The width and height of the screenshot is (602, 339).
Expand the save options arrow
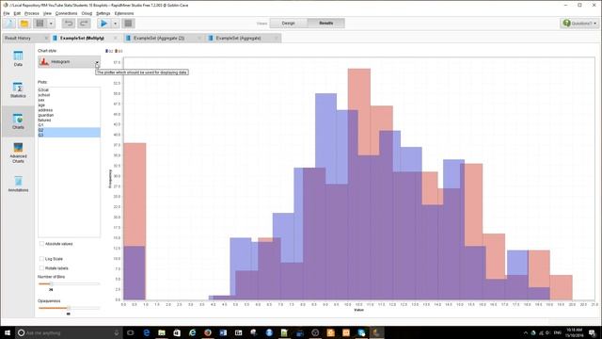pos(51,24)
